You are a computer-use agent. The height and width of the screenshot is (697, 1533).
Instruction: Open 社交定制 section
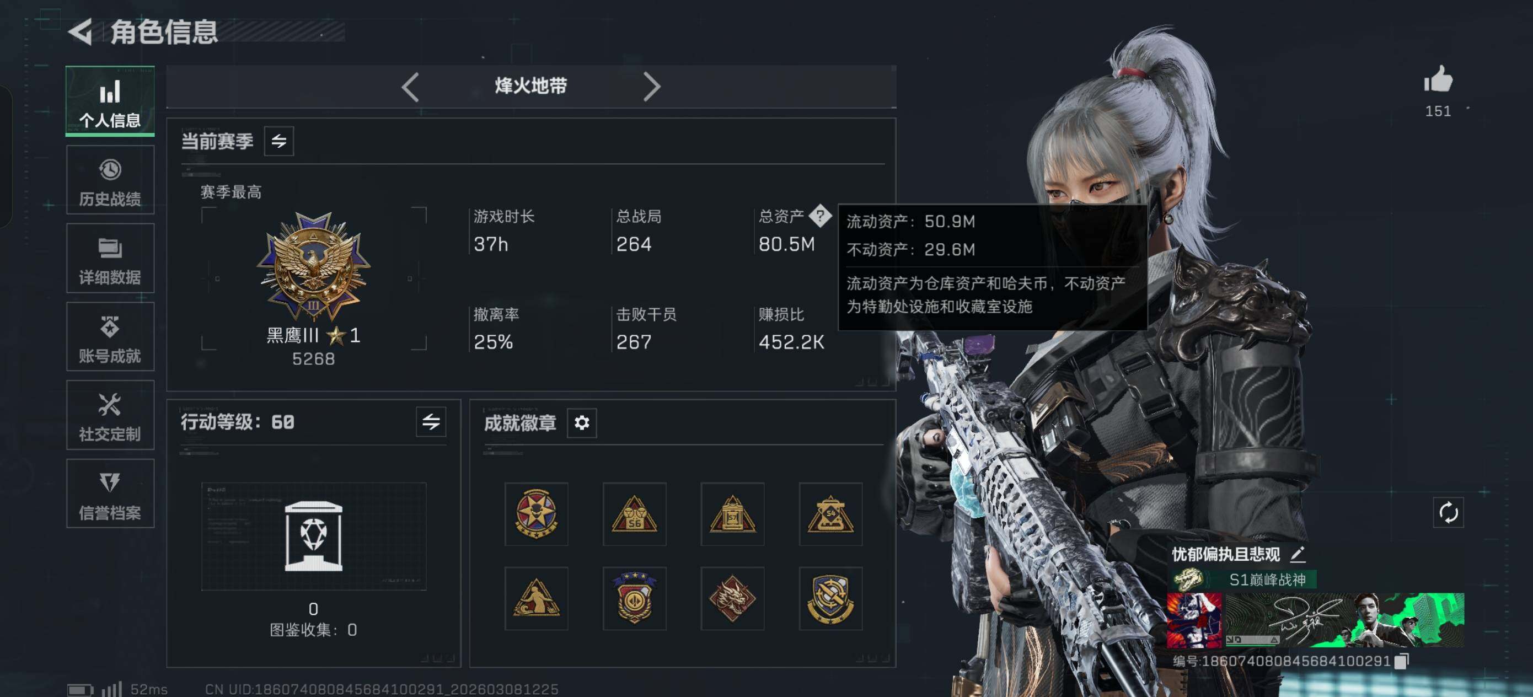click(110, 415)
